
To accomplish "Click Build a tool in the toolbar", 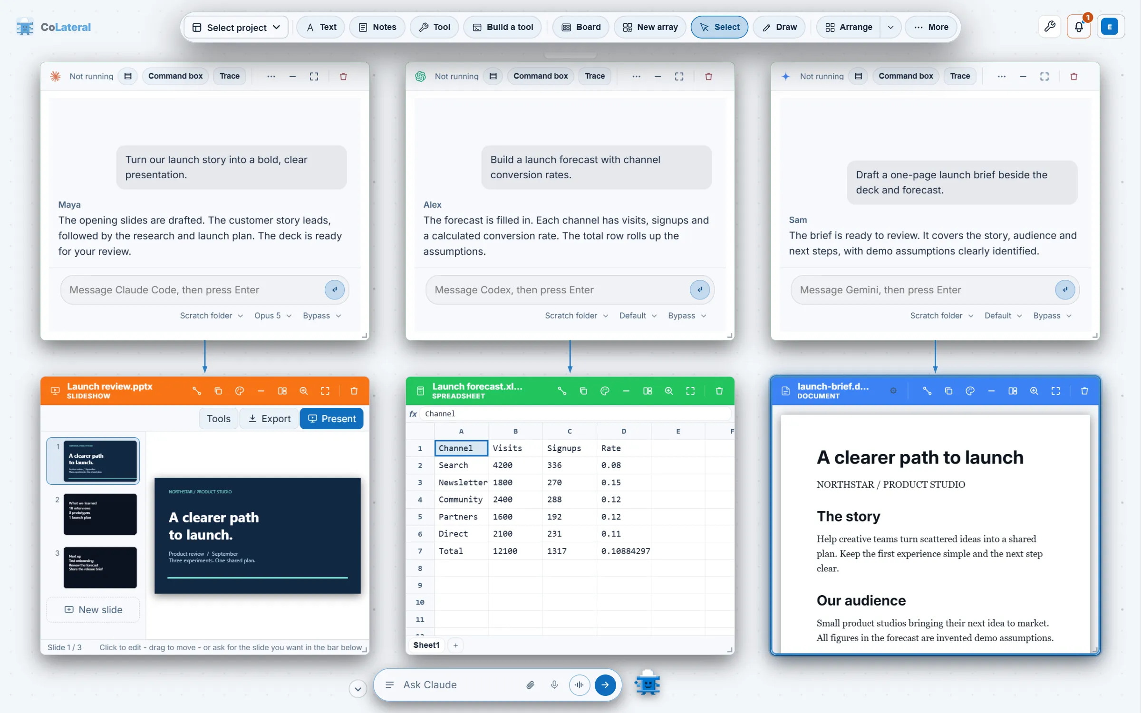I will pyautogui.click(x=503, y=27).
